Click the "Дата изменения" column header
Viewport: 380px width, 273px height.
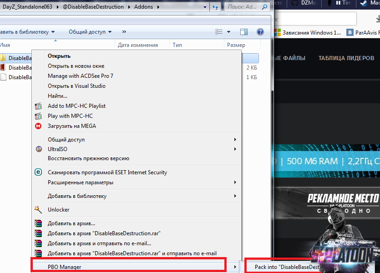click(x=137, y=45)
